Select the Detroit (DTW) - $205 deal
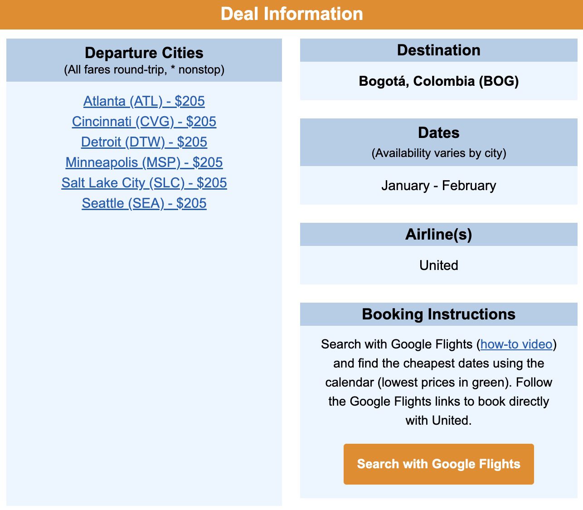 pyautogui.click(x=144, y=142)
